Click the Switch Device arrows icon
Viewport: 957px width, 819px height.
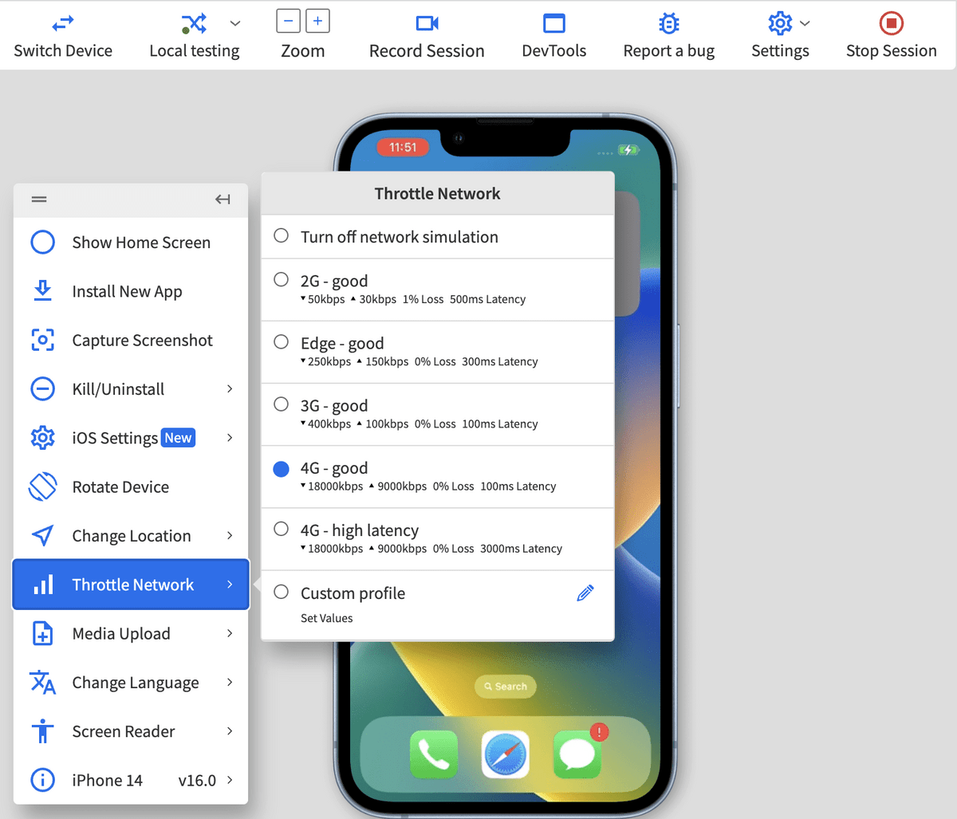tap(63, 23)
